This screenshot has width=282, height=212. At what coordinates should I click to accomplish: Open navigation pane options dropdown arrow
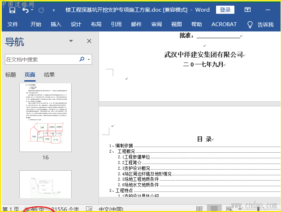[71, 41]
